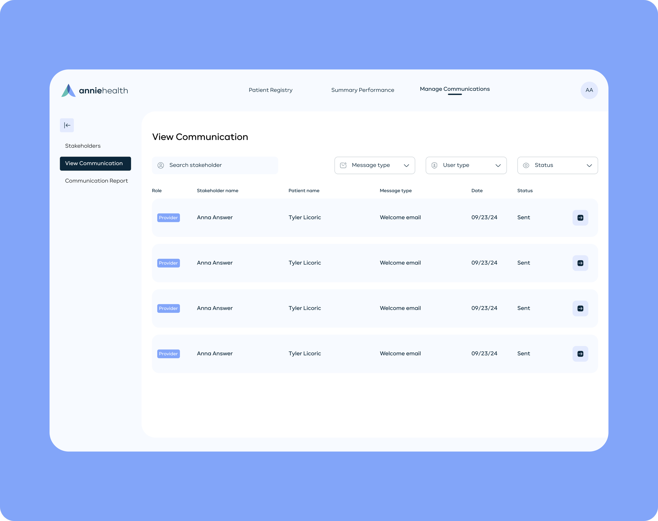Expand the Status filter dropdown
The height and width of the screenshot is (521, 658).
pos(557,165)
